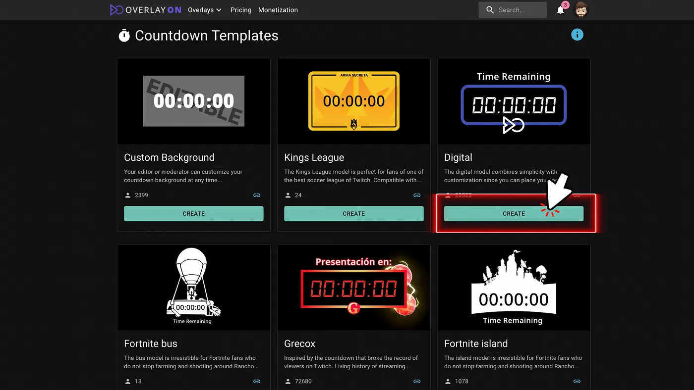Screen dimensions: 694x390
Task: Copy link icon on Custom Background card
Action: [257, 195]
